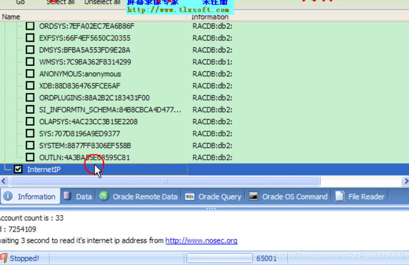Click the 7254109 log line
Image resolution: width=409 pixels, height=265 pixels.
click(x=18, y=229)
